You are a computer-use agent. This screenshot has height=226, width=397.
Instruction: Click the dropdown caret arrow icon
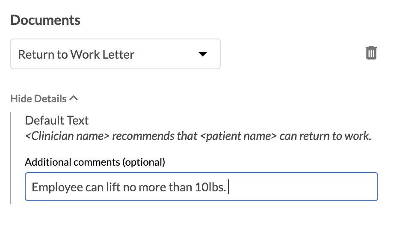[x=203, y=54]
